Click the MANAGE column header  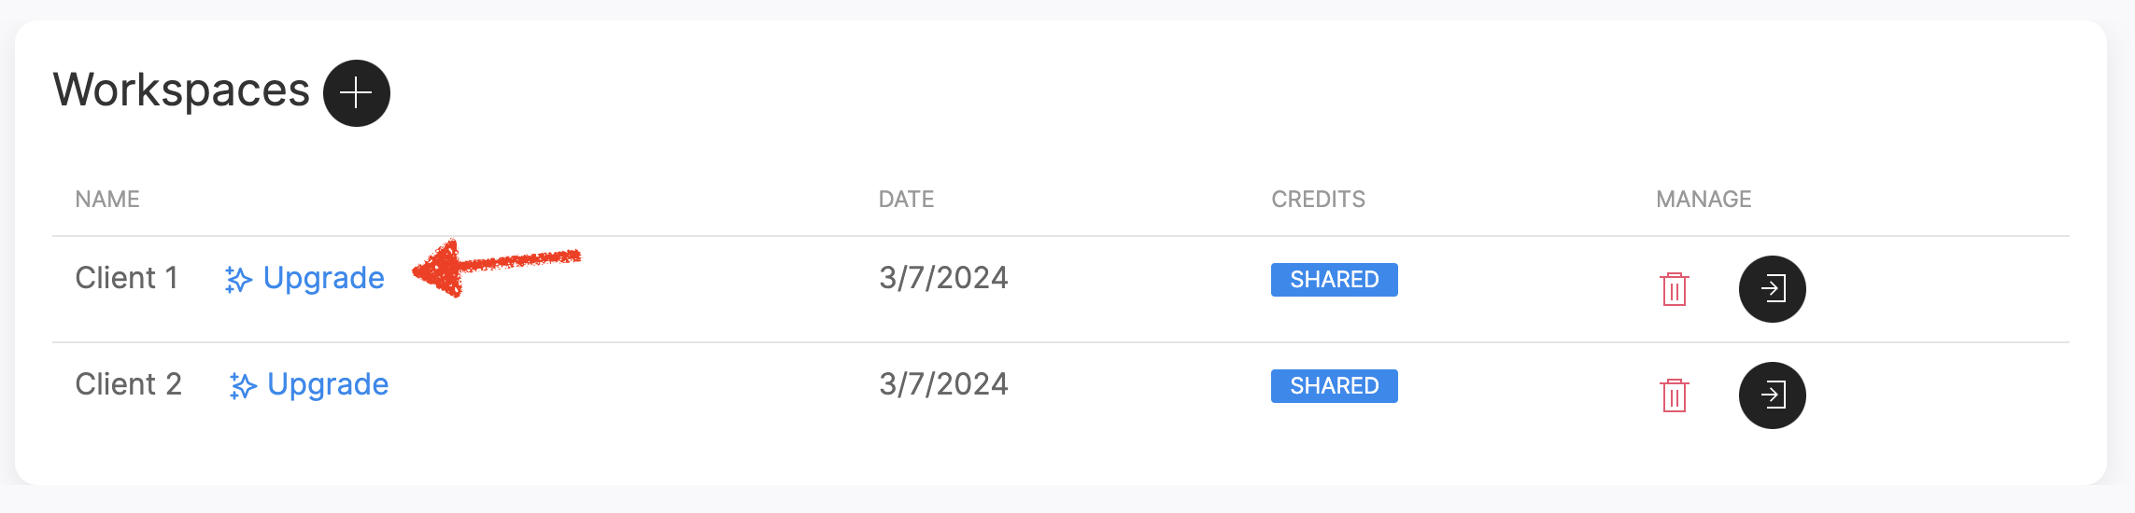coord(1704,200)
